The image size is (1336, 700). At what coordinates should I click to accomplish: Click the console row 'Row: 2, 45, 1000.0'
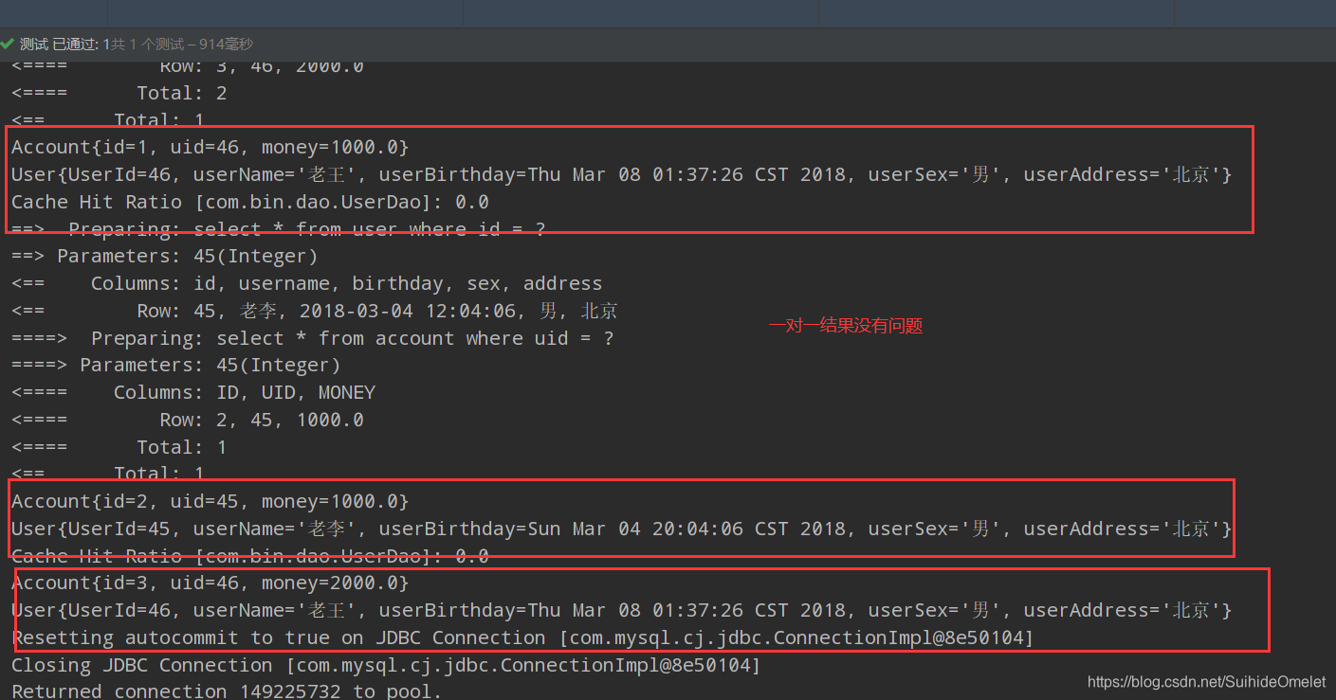[x=262, y=420]
